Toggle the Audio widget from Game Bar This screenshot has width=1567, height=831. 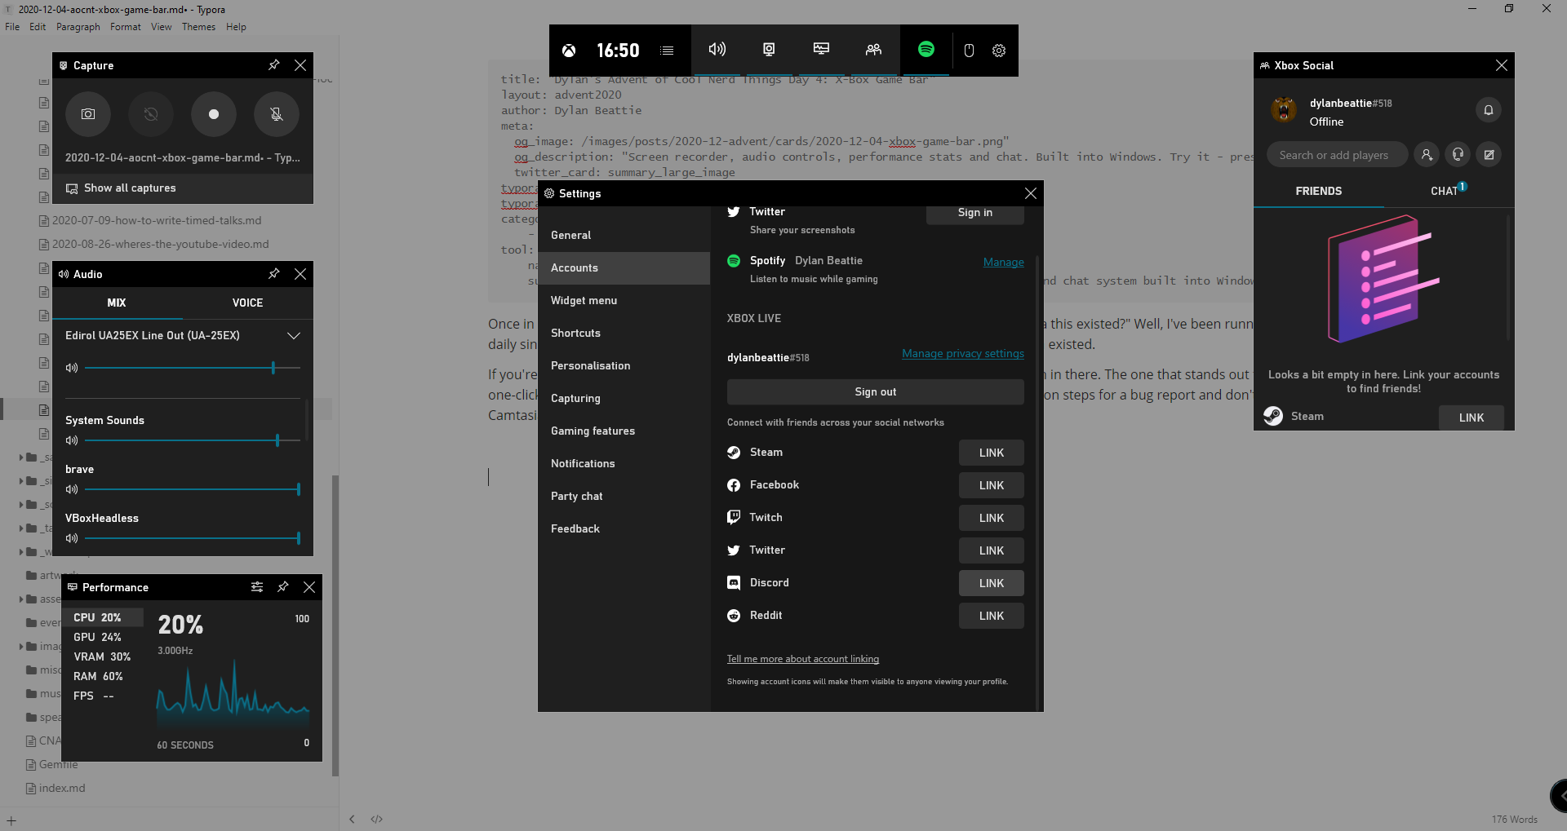pyautogui.click(x=717, y=50)
